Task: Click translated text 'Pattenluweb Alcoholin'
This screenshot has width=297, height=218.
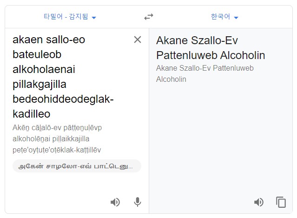Action: click(x=211, y=55)
